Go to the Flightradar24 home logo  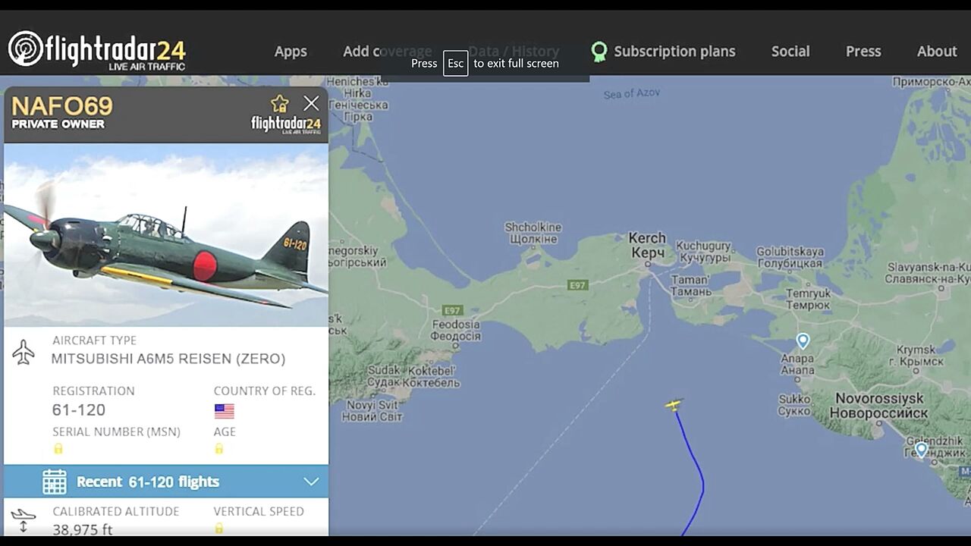click(x=97, y=50)
